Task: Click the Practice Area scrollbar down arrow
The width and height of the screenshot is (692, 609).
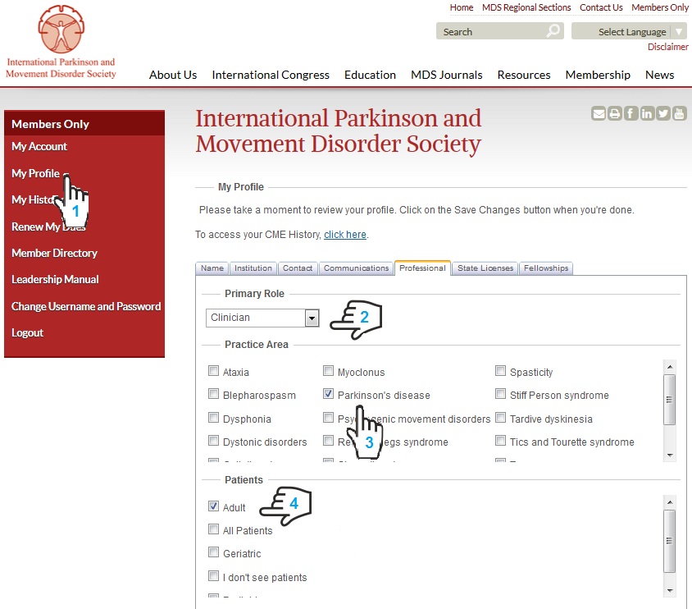Action: [x=670, y=456]
